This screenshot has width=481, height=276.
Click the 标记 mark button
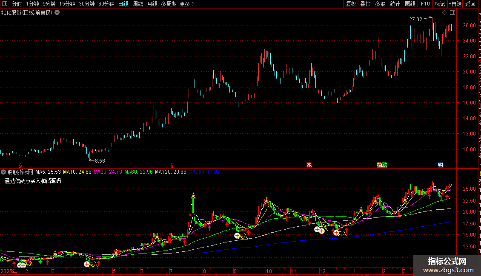pos(440,4)
